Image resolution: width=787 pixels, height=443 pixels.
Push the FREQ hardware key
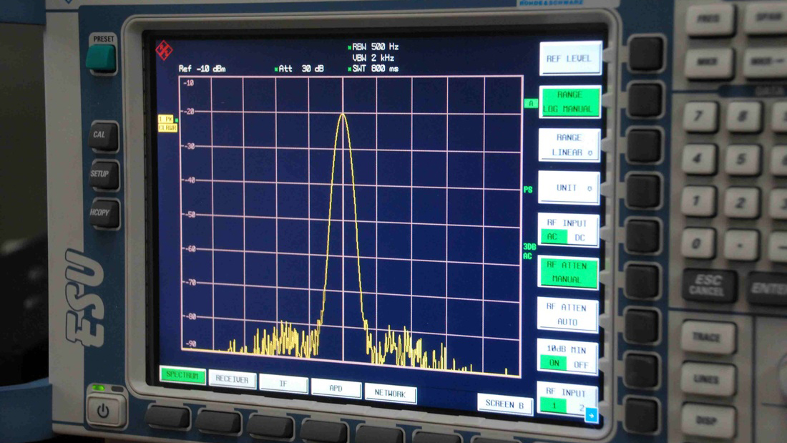710,19
